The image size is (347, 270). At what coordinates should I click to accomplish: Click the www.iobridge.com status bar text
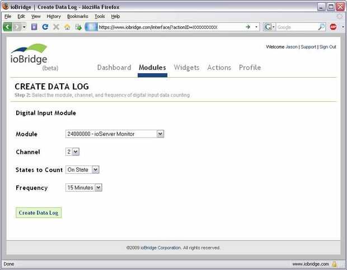[311, 264]
